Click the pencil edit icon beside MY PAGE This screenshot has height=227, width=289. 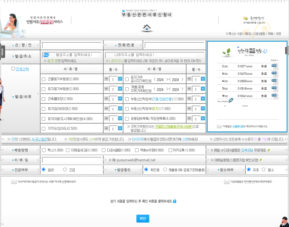pyautogui.click(x=231, y=100)
